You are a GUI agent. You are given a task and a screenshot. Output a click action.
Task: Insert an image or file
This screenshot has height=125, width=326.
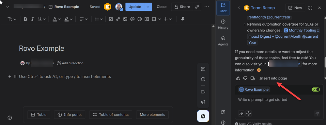[125, 19]
